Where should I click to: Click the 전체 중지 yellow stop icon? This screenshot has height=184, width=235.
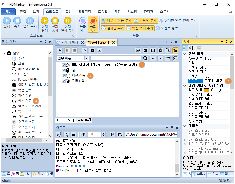click(x=55, y=21)
